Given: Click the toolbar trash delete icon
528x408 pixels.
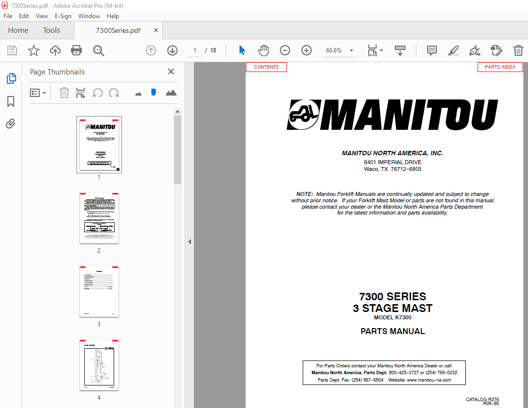Looking at the screenshot, I should coord(518,50).
